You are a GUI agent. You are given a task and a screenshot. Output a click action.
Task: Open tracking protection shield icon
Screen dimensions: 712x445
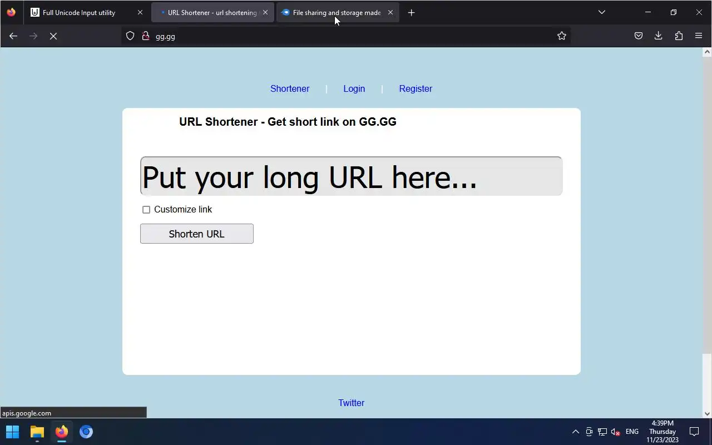pos(130,36)
